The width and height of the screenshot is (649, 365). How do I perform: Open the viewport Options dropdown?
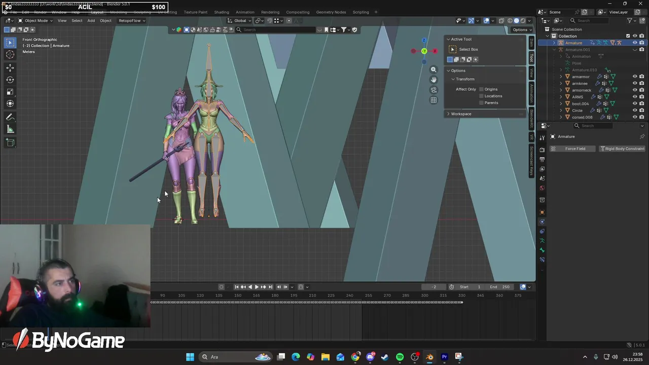pos(522,29)
